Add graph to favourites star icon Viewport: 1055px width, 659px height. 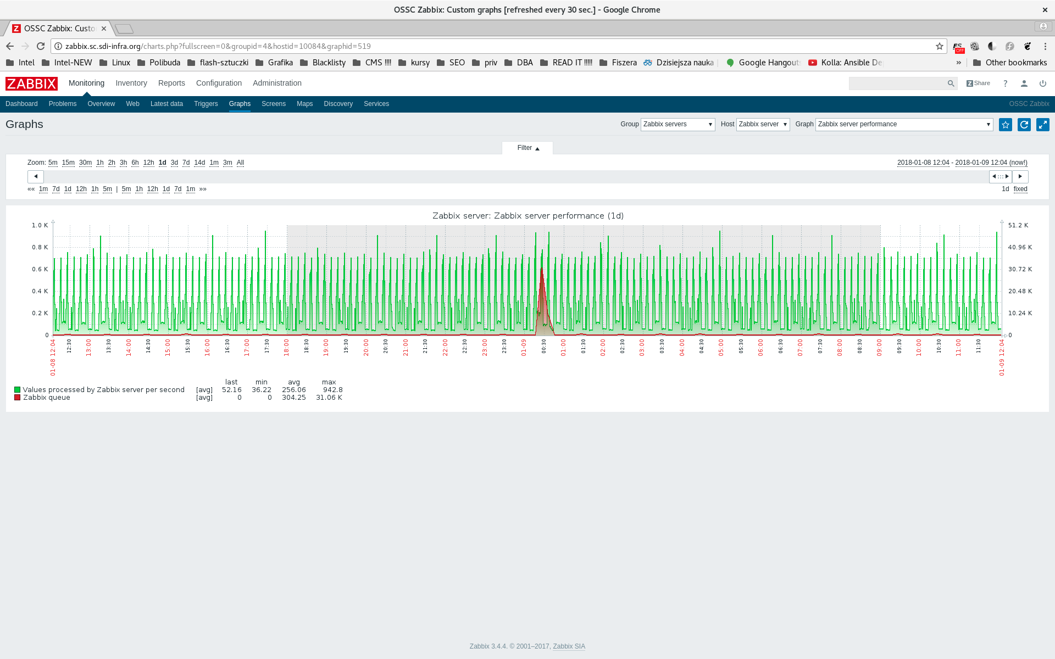point(1005,125)
